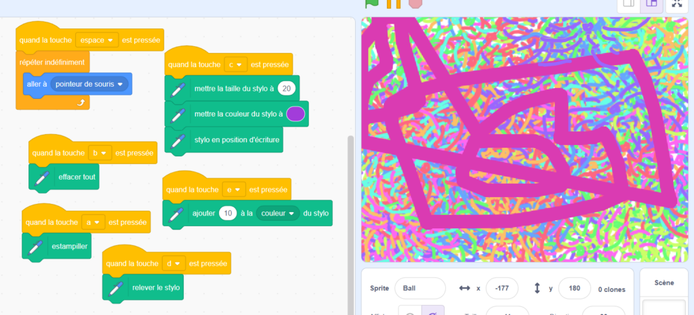Click the pen icon on 'effacer tout' block
This screenshot has width=694, height=315.
[x=41, y=177]
